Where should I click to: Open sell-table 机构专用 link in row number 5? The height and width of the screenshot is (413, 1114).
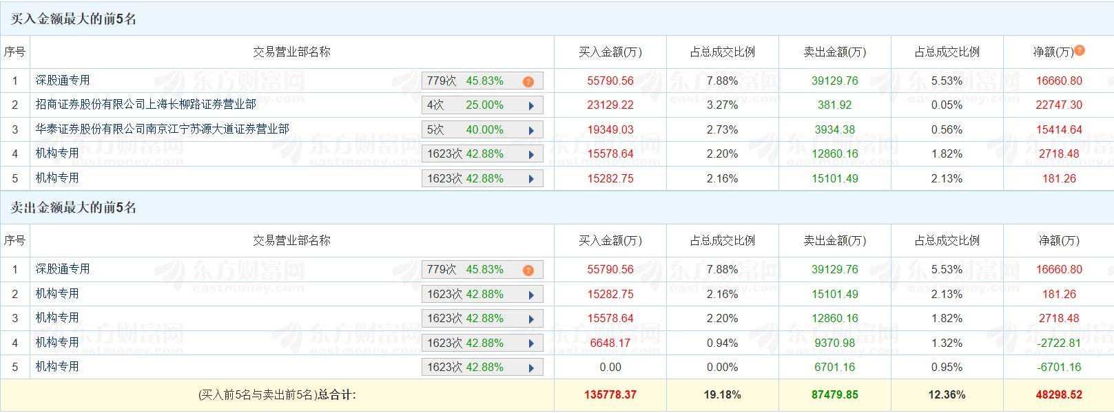[x=57, y=367]
